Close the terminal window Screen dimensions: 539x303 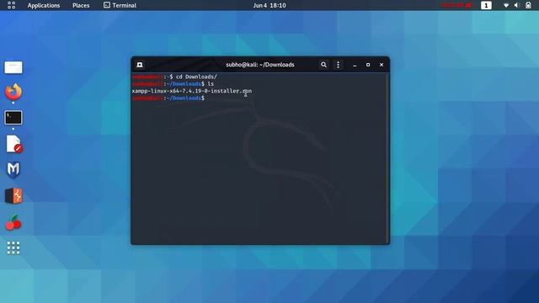[x=382, y=65]
